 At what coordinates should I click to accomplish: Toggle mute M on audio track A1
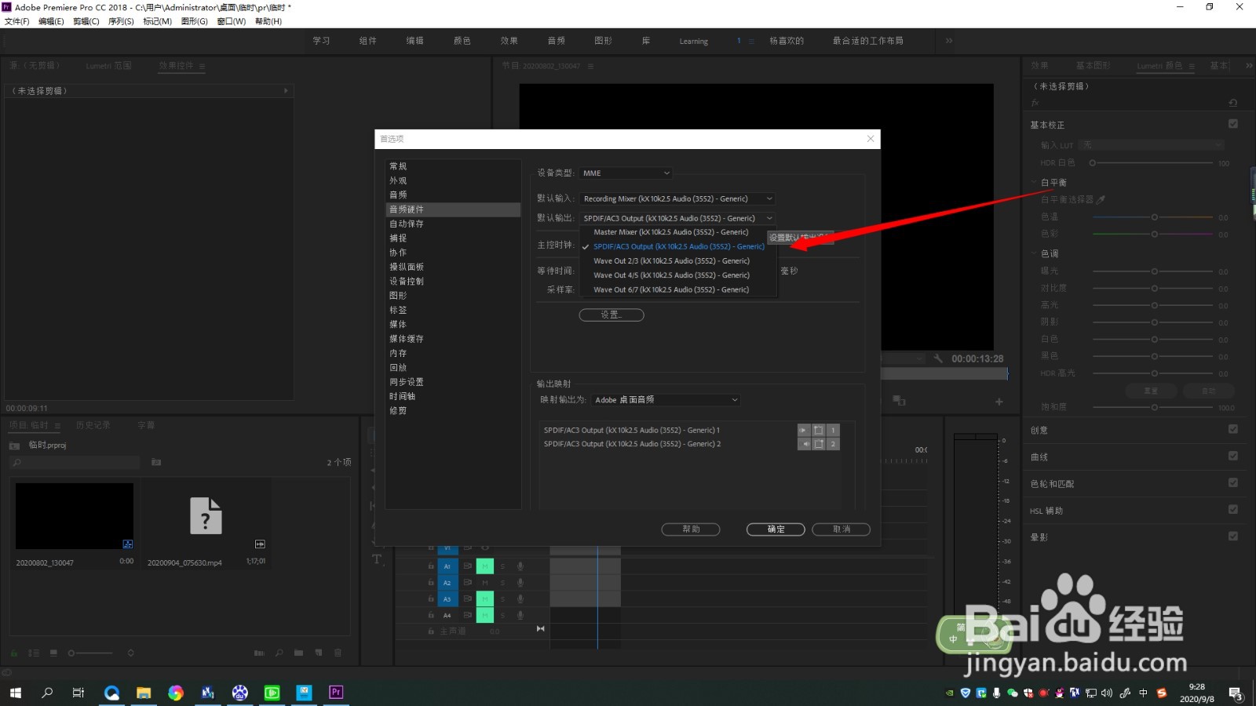pos(485,566)
